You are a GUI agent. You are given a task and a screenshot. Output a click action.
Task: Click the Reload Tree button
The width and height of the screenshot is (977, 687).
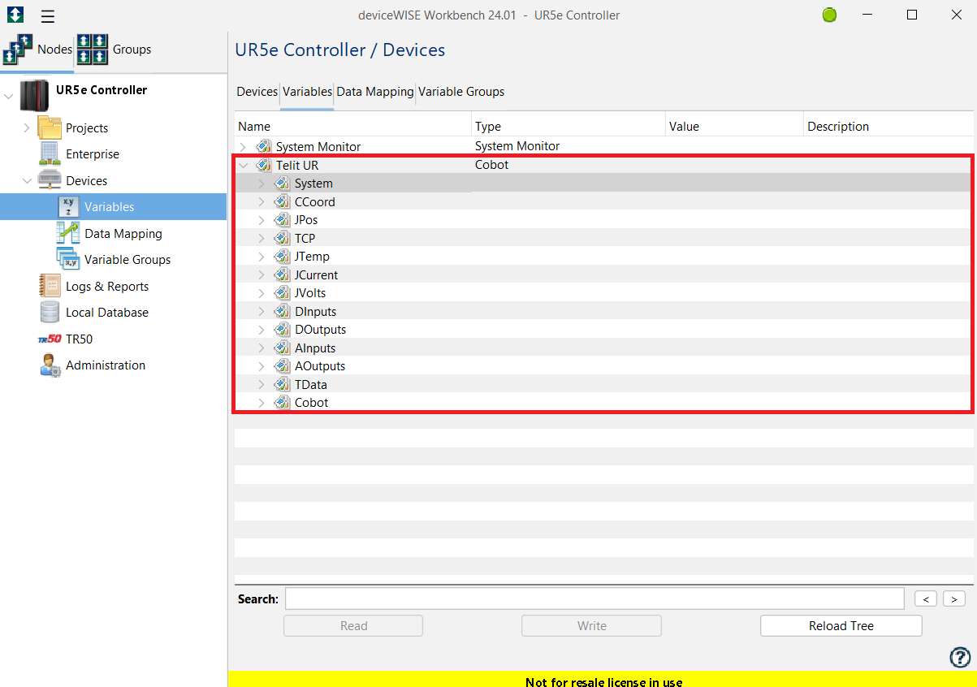tap(841, 626)
